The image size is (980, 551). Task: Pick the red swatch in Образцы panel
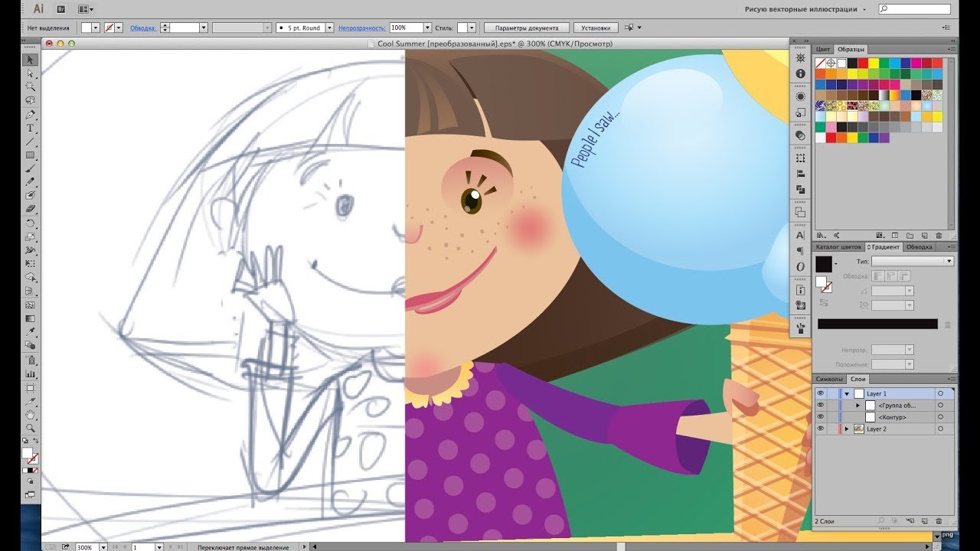[x=862, y=63]
